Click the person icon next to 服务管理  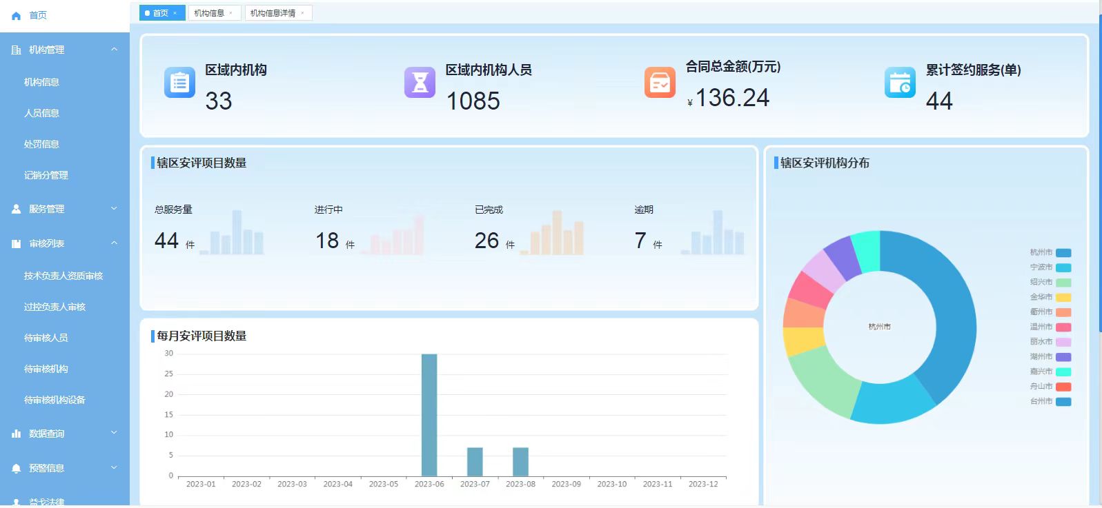point(17,209)
